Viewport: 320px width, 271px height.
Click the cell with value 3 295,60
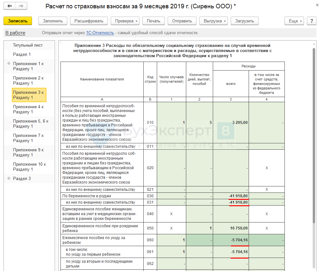(230, 123)
